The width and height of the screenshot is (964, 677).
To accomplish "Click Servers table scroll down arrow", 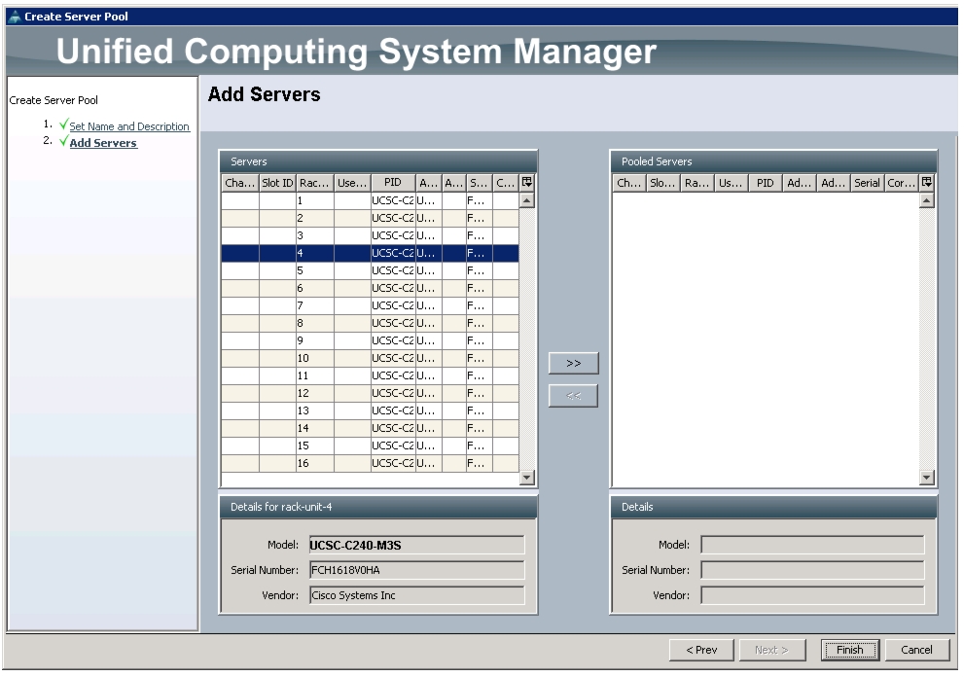I will coord(527,478).
